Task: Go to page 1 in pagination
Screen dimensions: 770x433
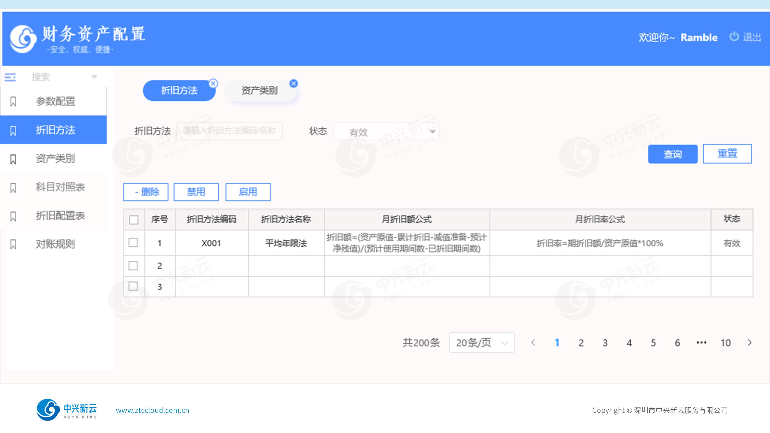Action: click(557, 342)
